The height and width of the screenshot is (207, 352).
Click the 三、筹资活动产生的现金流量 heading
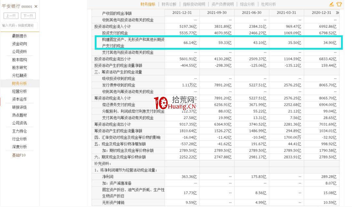(118, 72)
